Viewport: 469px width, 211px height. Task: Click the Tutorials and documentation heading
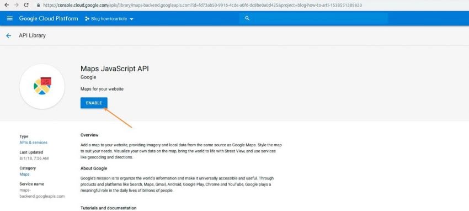coord(108,208)
